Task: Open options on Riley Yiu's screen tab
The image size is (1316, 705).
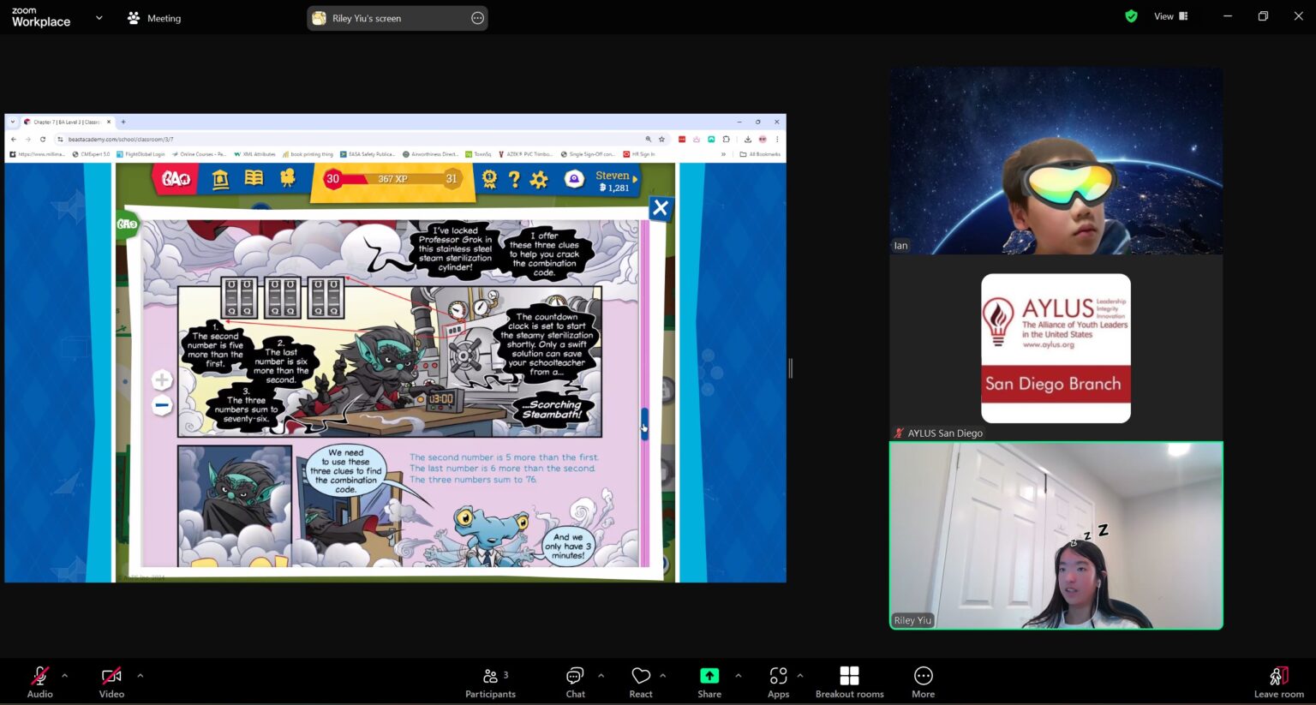Action: (477, 18)
